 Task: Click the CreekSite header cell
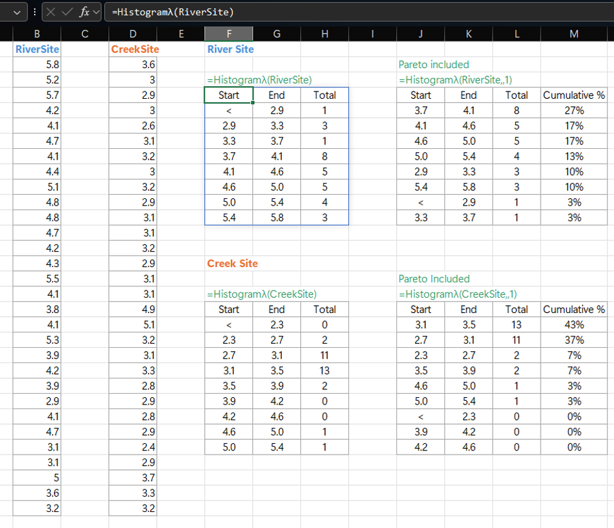[x=133, y=49]
